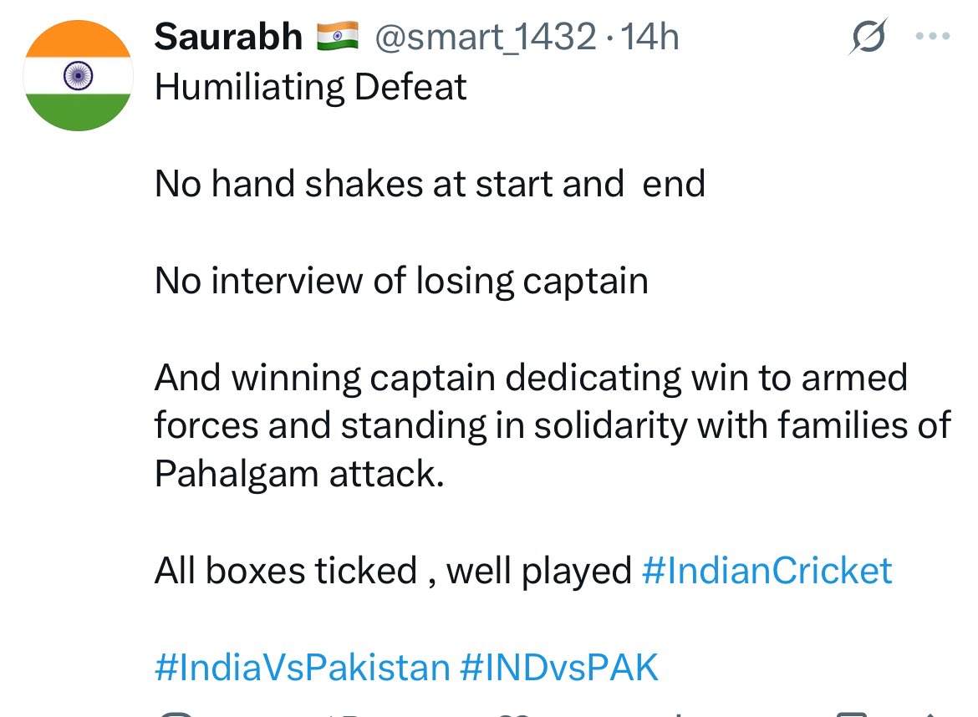Open the #IndiaVsPakistan hashtag
This screenshot has height=717, width=978.
pos(303,667)
